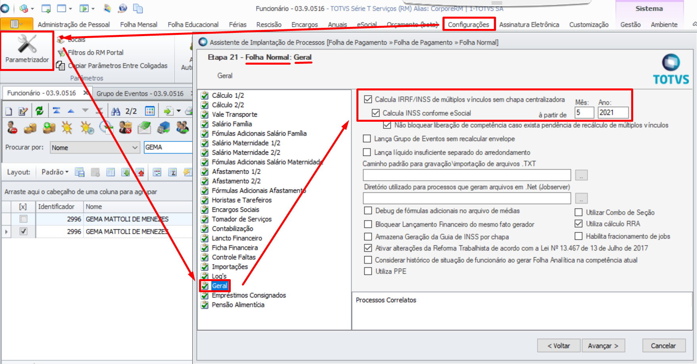Click the save layout floppy grid icon
The image size is (697, 364).
[x=80, y=172]
